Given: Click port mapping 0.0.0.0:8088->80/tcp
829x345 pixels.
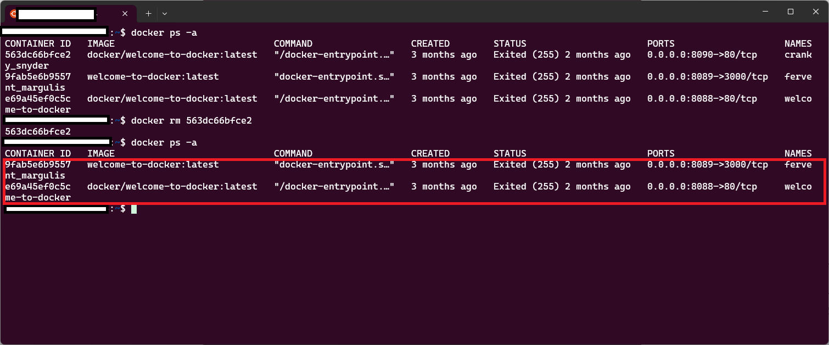Looking at the screenshot, I should (701, 186).
